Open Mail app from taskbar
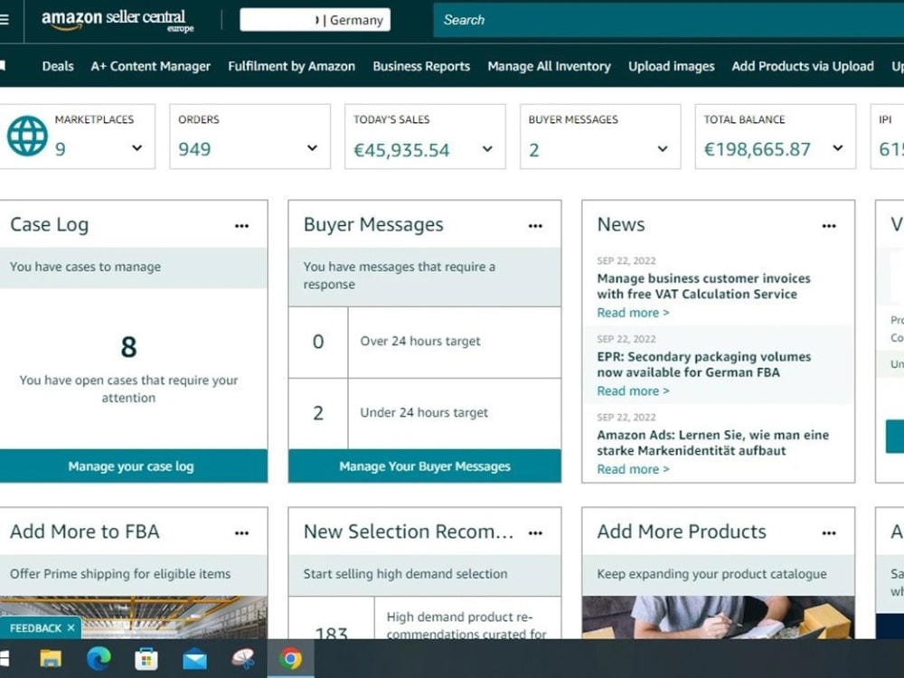This screenshot has height=678, width=904. (x=195, y=658)
